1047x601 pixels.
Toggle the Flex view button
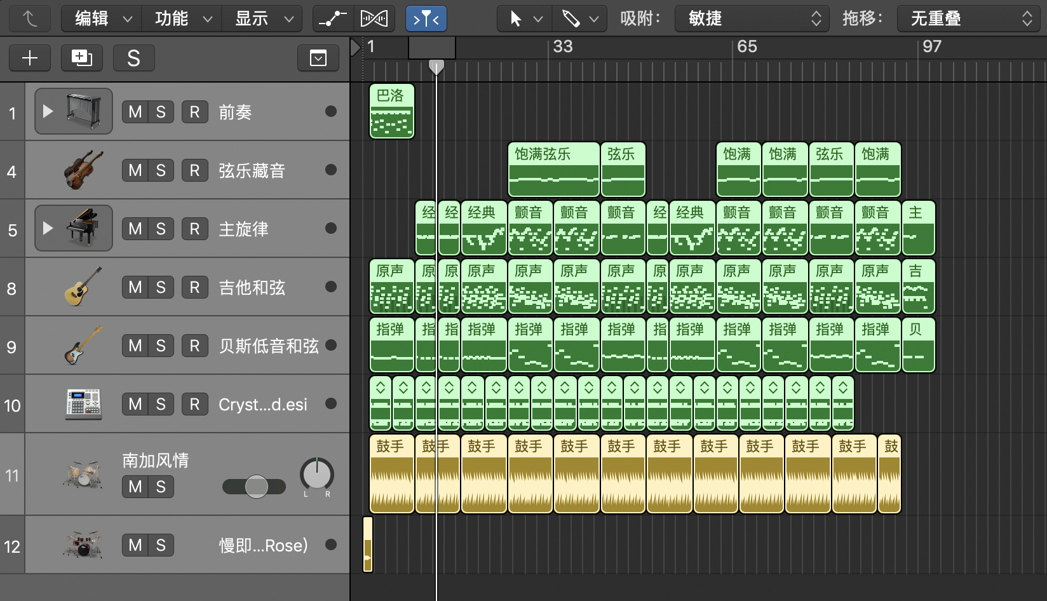[374, 18]
